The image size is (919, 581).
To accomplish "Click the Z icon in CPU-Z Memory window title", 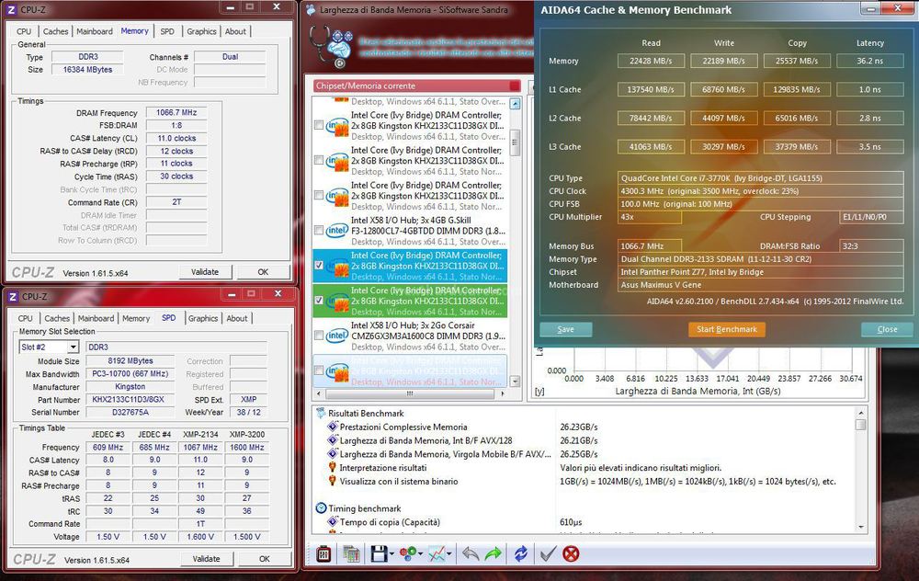I will click(12, 9).
